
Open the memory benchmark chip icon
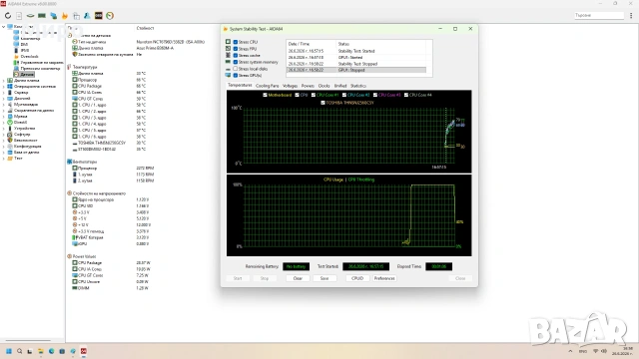[42, 16]
